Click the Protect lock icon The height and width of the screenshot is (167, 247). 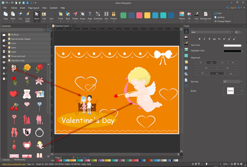point(113,14)
